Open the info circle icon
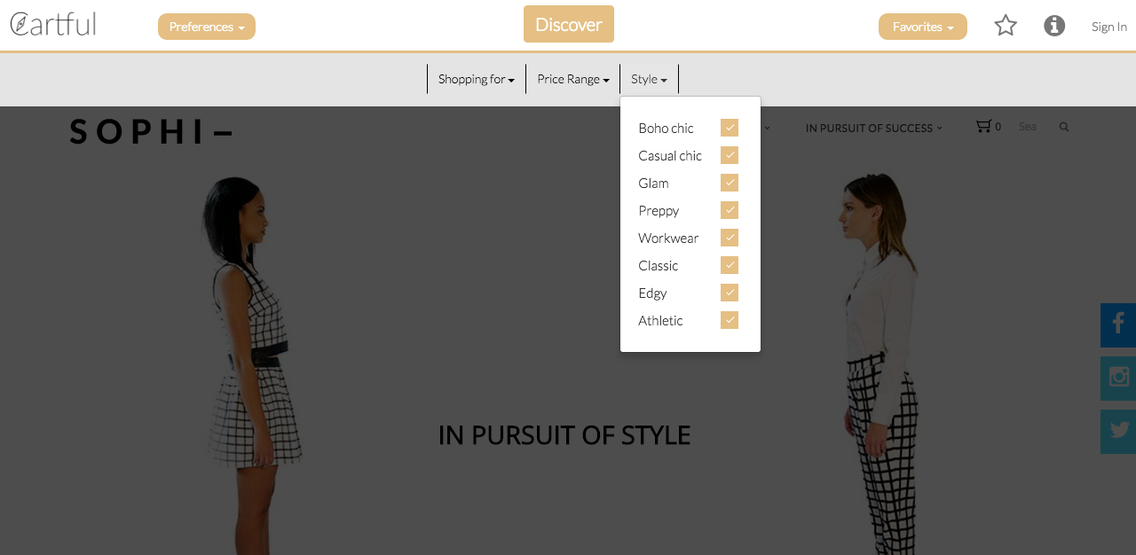The image size is (1136, 555). point(1054,26)
